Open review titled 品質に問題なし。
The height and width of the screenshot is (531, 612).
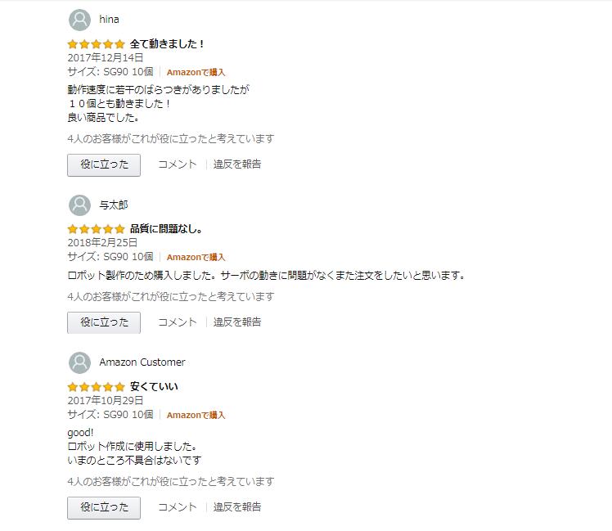click(x=166, y=229)
